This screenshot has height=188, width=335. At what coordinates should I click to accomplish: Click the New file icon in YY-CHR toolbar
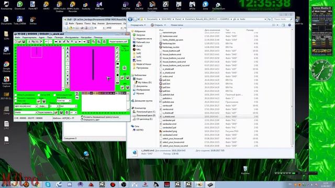click(16, 42)
